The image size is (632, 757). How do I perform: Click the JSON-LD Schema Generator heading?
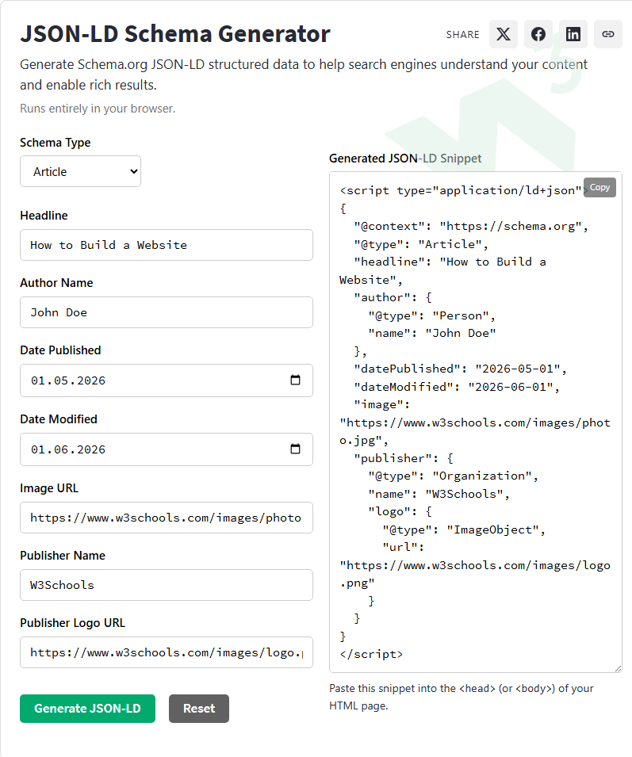(x=175, y=34)
